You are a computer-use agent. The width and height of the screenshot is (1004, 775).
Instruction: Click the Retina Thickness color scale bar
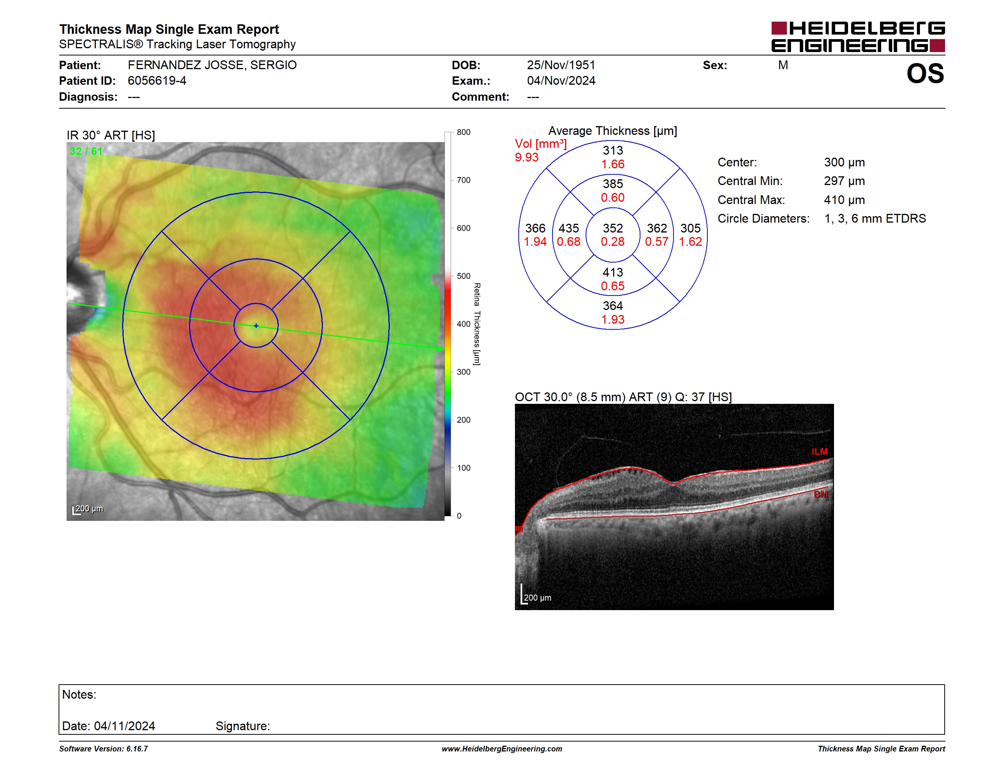[447, 324]
